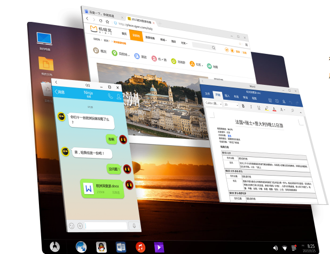Click the QQ window back arrow
Image resolution: width=330 pixels, height=254 pixels.
pyautogui.click(x=56, y=82)
